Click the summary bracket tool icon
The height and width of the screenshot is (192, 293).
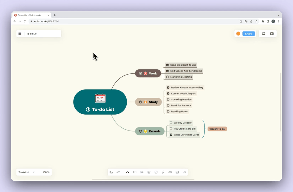142,172
